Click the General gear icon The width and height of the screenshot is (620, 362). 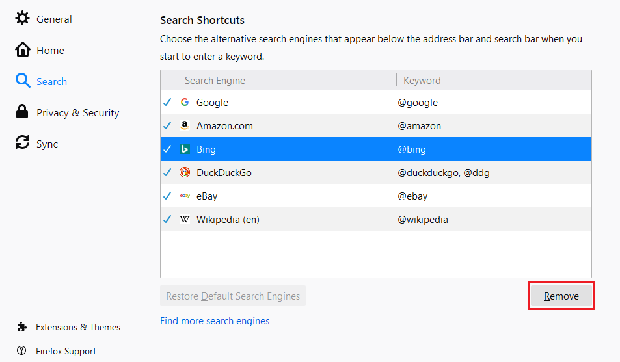(22, 18)
